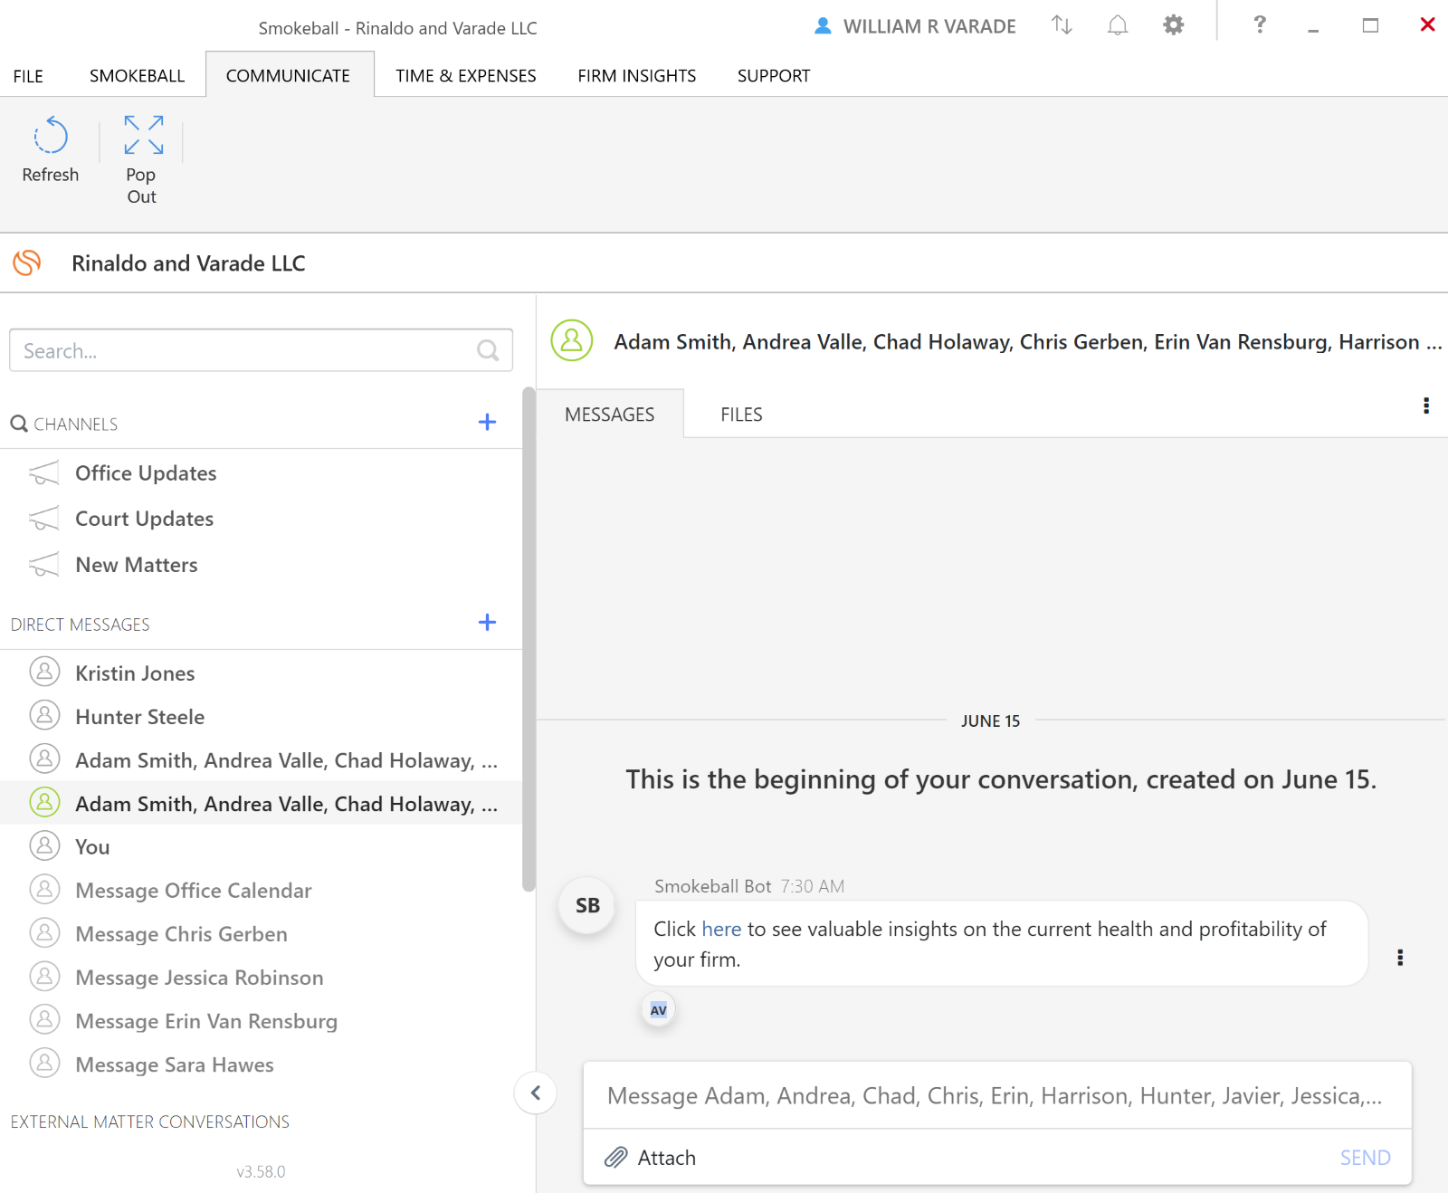
Task: Click the Rinaldo and Varade LLC firm name
Action: 188,262
